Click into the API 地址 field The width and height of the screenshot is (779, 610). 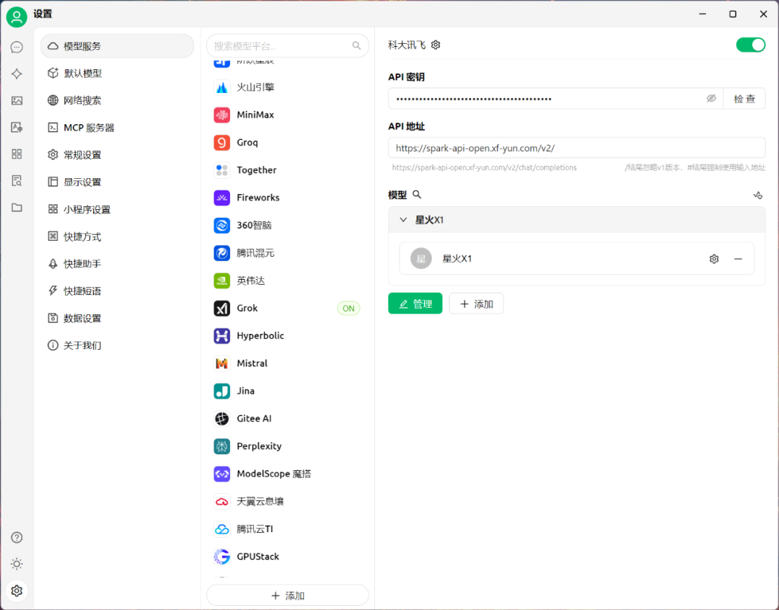(x=576, y=148)
